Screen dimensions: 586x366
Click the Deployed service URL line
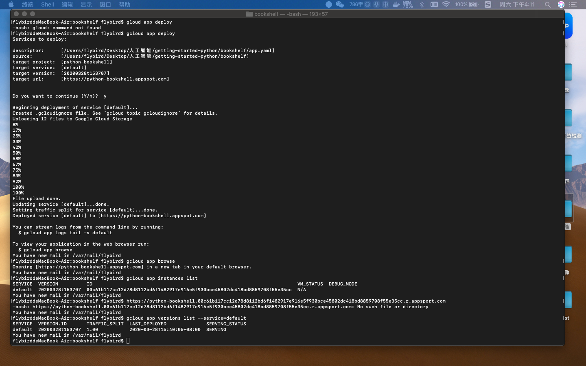109,216
